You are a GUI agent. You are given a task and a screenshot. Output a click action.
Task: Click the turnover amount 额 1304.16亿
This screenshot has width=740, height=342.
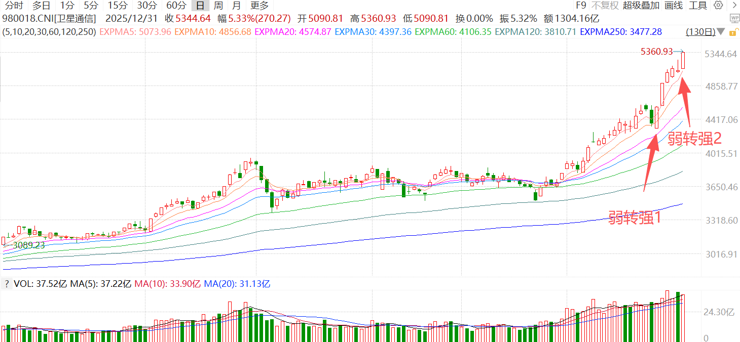click(x=572, y=19)
